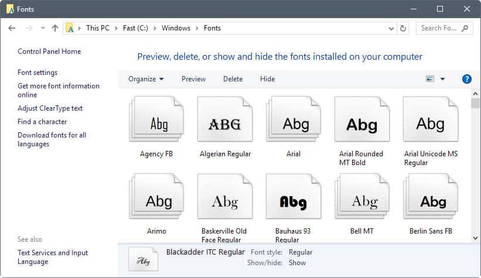Click the search magnifier icon
The width and height of the screenshot is (481, 278).
[x=465, y=28]
